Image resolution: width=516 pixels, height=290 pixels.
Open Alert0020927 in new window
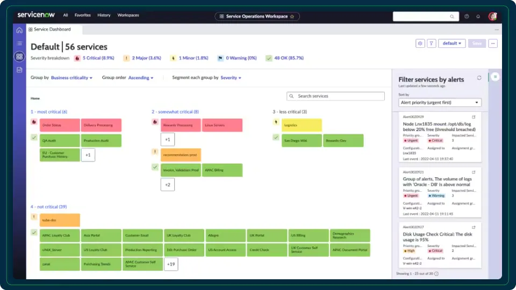point(474,227)
